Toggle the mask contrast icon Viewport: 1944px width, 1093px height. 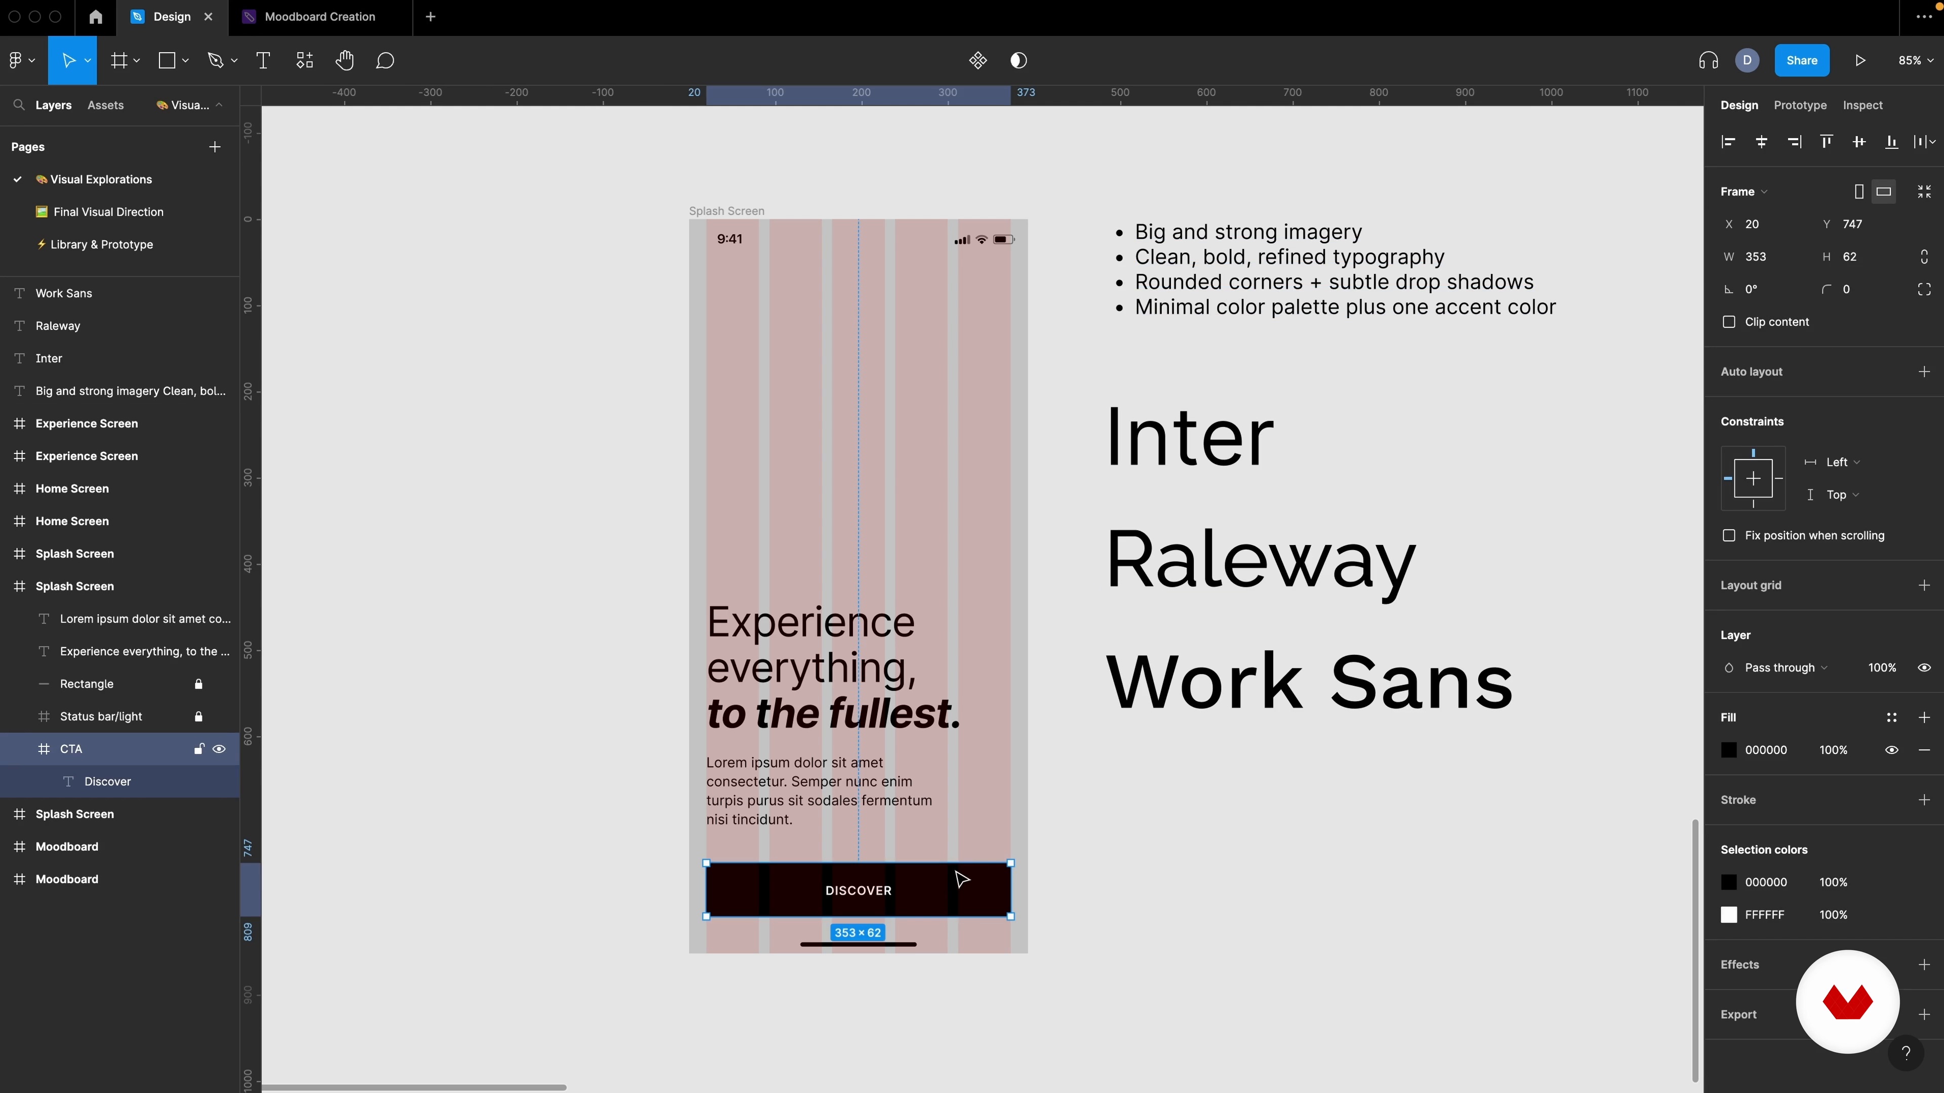pos(1019,60)
